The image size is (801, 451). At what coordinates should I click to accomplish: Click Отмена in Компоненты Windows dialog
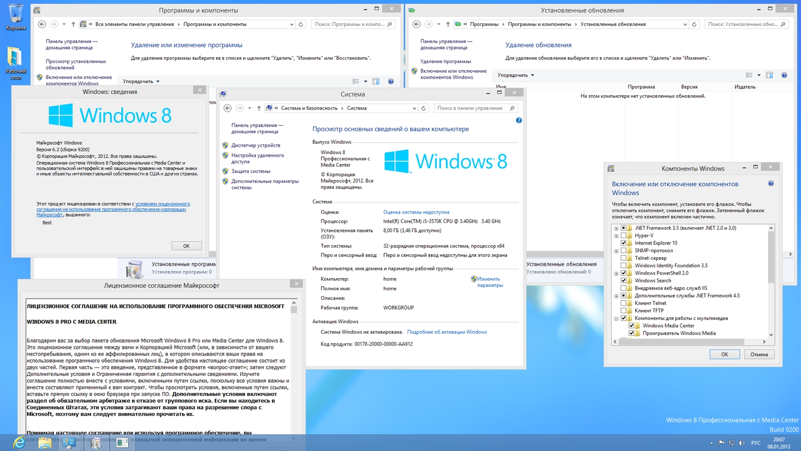click(x=759, y=354)
